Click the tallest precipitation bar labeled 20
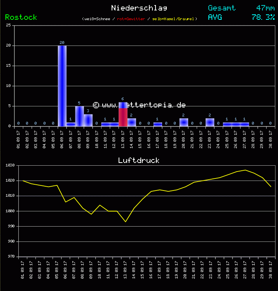Viewport: 278px width, 291px height. tap(62, 85)
